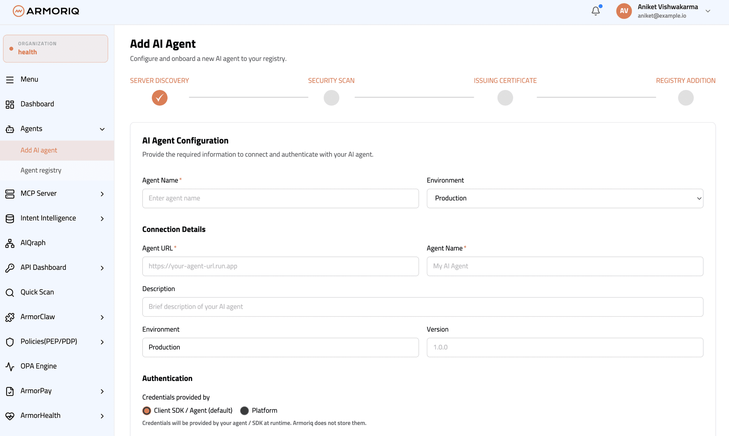Click the Registry Addition step circle
This screenshot has height=436, width=729.
pos(686,98)
